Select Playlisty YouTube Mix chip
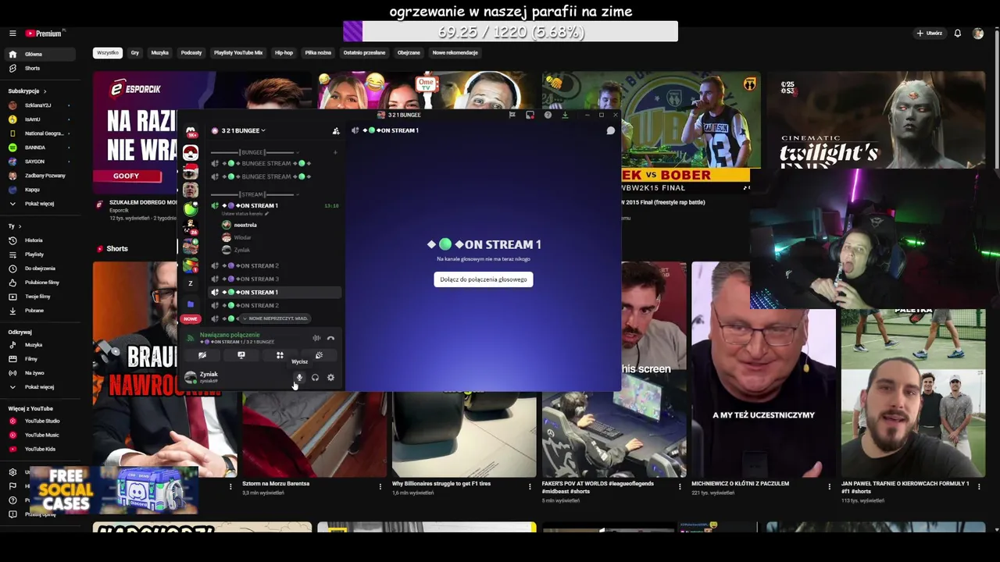 238,53
